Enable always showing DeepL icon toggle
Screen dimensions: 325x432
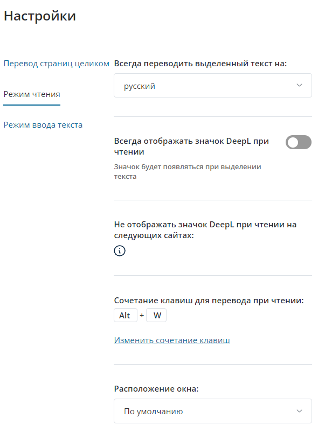(299, 142)
